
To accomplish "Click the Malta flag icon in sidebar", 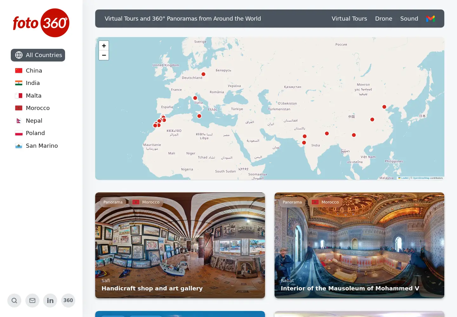I will 19,96.
